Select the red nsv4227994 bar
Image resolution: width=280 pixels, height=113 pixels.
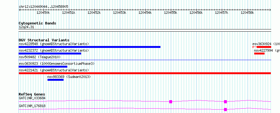[x=259, y=54]
